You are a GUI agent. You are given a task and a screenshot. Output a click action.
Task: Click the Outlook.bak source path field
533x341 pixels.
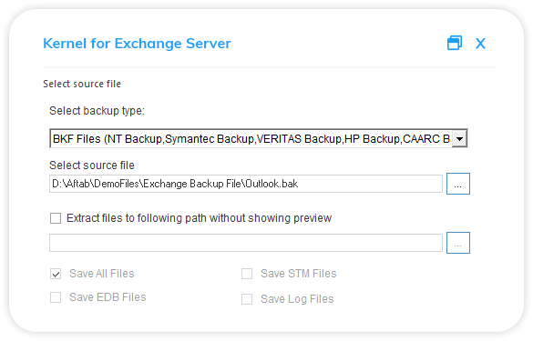246,184
